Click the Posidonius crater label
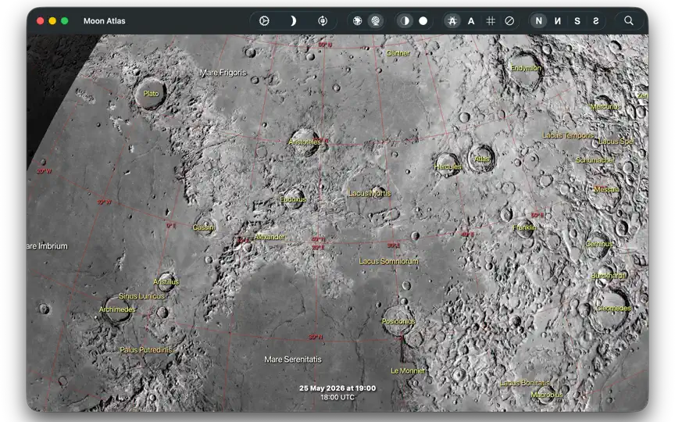This screenshot has height=422, width=675. point(398,321)
